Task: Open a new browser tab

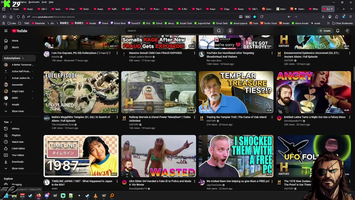Action: point(344,9)
